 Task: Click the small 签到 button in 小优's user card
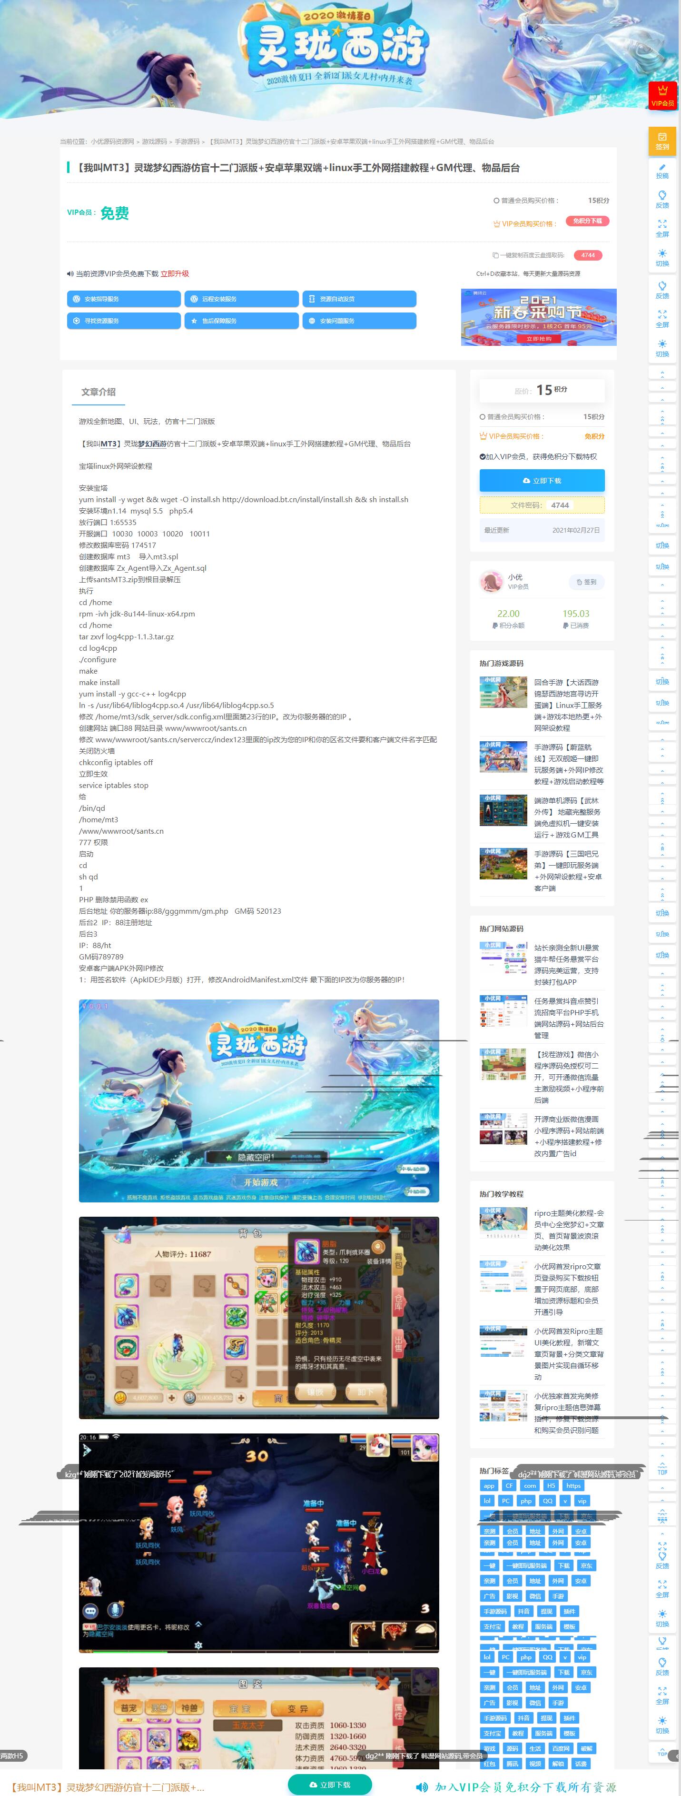(586, 582)
